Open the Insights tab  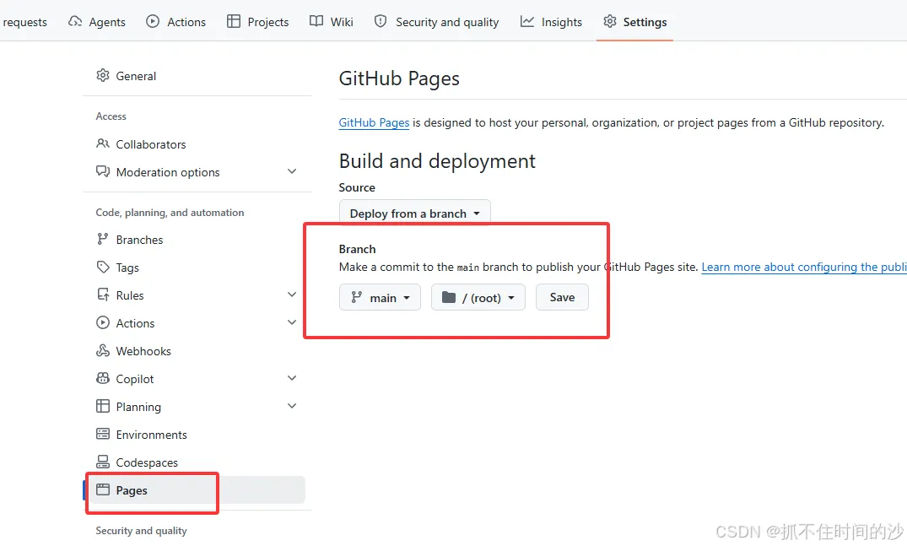[551, 22]
